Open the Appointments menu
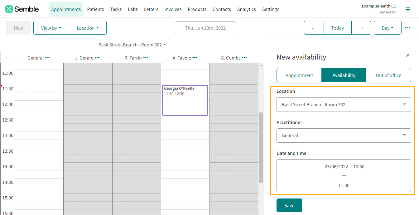419x215 pixels. pyautogui.click(x=66, y=9)
